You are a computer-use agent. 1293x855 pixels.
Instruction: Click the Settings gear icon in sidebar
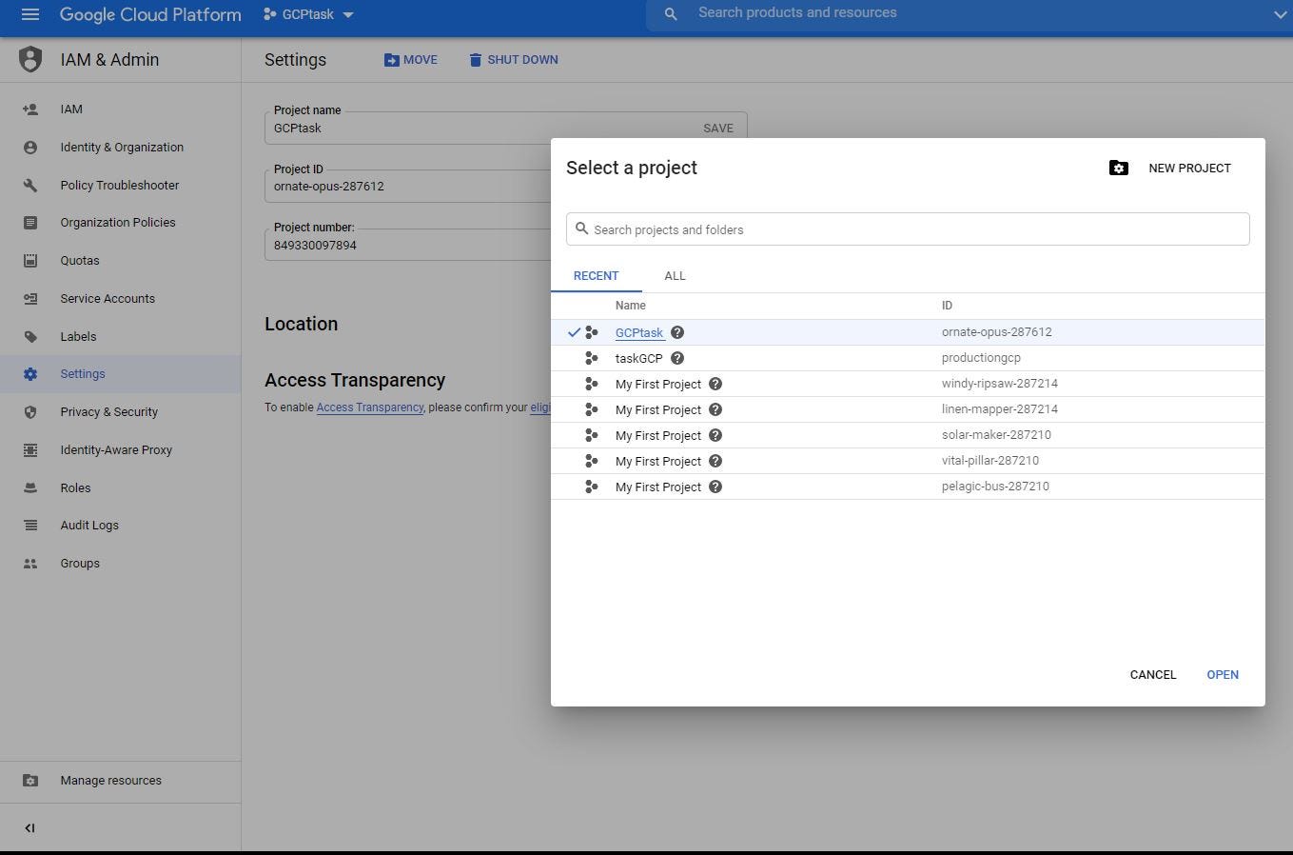coord(30,374)
